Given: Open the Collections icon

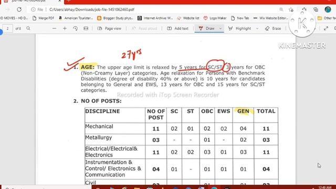Looking at the screenshot, I should pyautogui.click(x=316, y=9).
